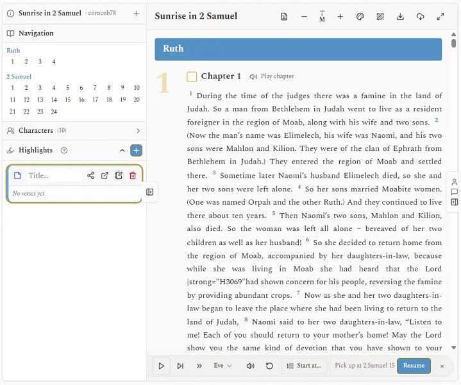Image resolution: width=461 pixels, height=385 pixels.
Task: Open the Navigation section header
Action: coord(74,33)
